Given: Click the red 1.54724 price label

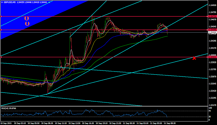Looking at the screenshot, I should point(212,16).
